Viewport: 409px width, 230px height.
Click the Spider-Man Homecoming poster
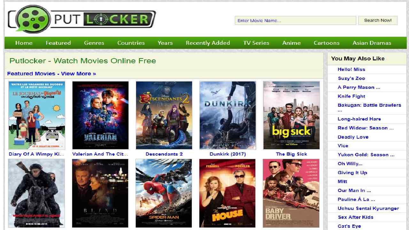point(164,193)
